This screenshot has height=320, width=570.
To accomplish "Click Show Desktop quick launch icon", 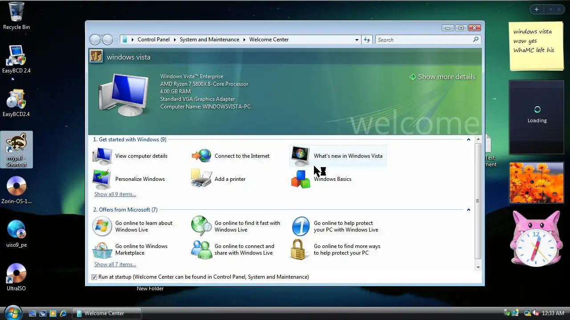I will pos(33,313).
